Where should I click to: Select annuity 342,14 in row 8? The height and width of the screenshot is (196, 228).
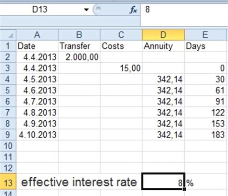tap(163, 124)
